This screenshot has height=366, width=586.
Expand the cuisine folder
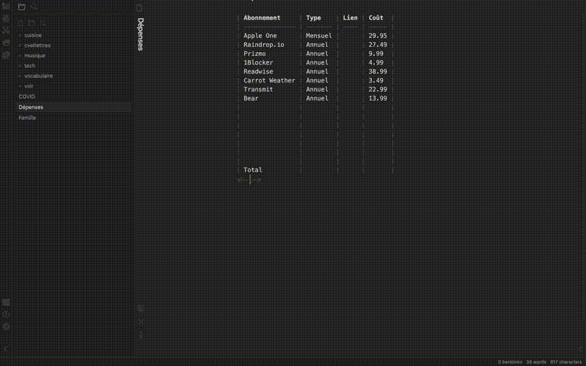[x=33, y=35]
